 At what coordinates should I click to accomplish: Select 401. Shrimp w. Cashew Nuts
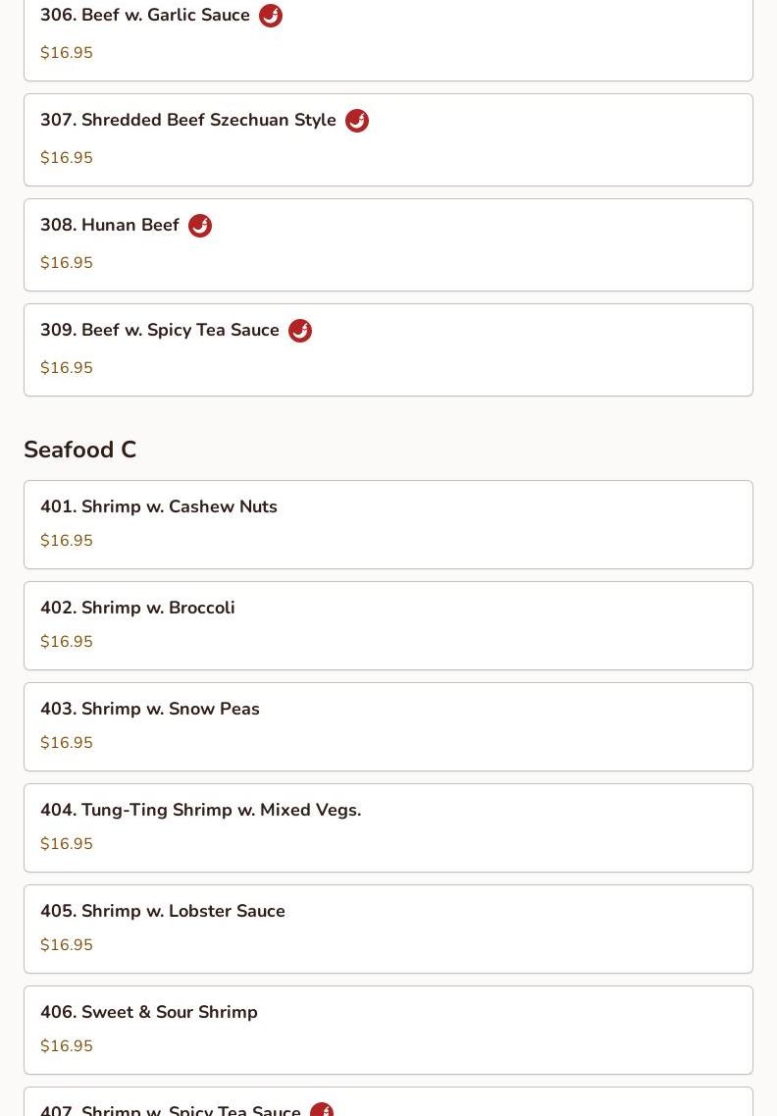388,524
